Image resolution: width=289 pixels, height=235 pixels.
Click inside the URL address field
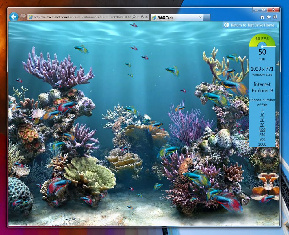82,17
